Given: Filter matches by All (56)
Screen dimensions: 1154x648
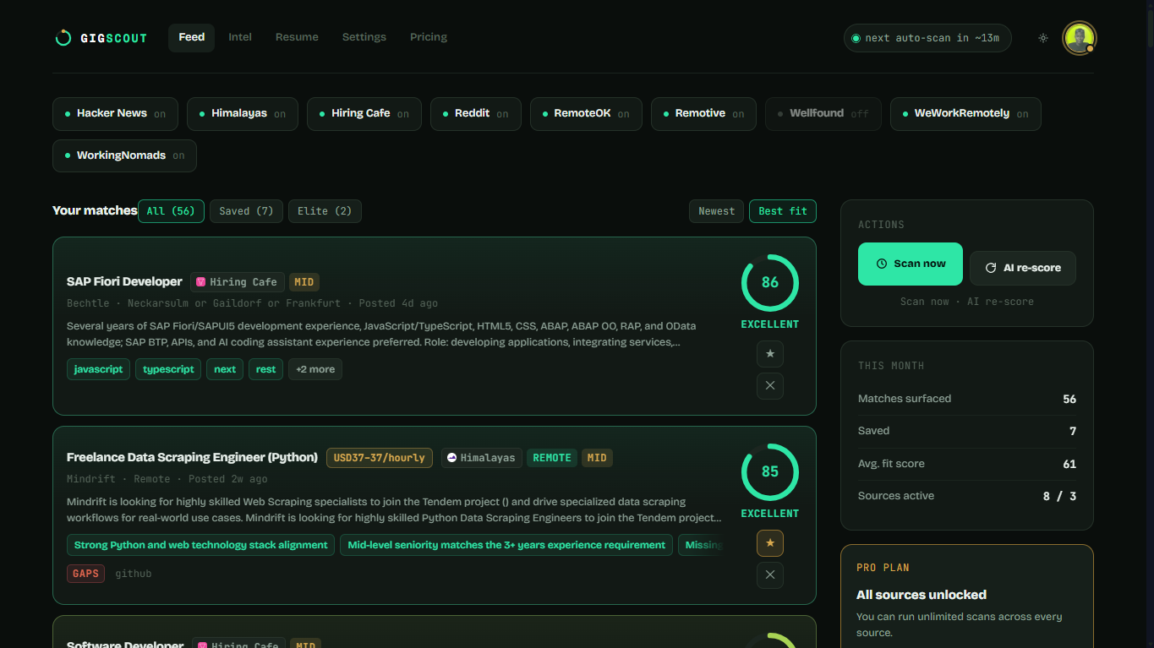Looking at the screenshot, I should point(171,211).
